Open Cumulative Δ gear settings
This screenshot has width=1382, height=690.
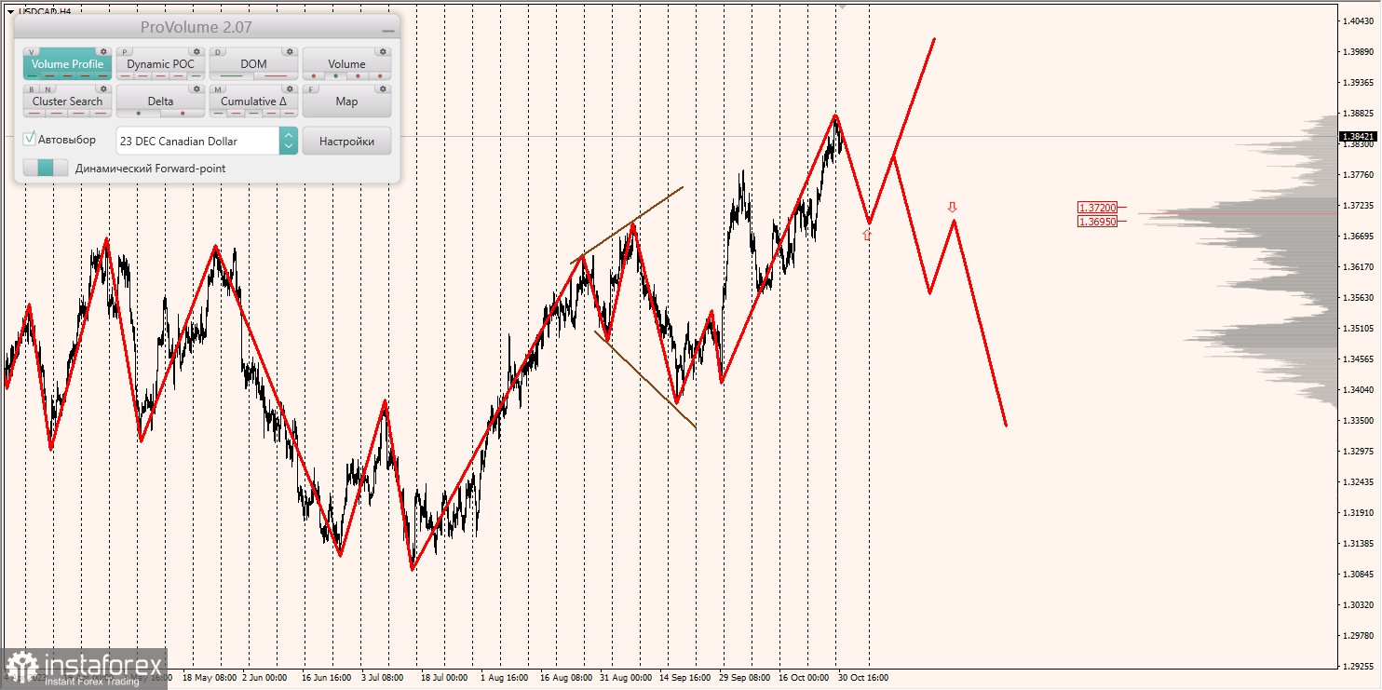(x=290, y=88)
